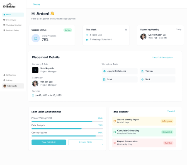Viewport: 187px width, 165px height.
Task: Click the Excel file icon
Action: click(x=104, y=79)
